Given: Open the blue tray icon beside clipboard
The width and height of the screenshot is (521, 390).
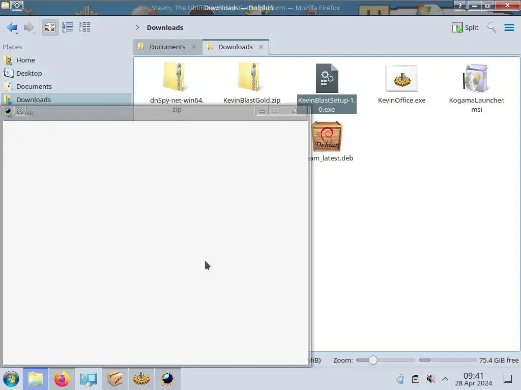Looking at the screenshot, I should [x=400, y=379].
